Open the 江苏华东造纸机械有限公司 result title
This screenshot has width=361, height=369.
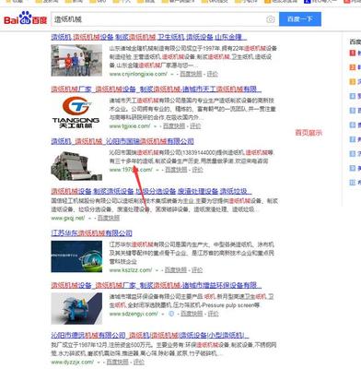click(x=91, y=233)
